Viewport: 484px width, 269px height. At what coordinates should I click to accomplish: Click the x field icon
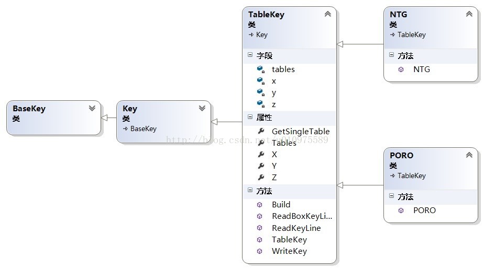tap(260, 81)
